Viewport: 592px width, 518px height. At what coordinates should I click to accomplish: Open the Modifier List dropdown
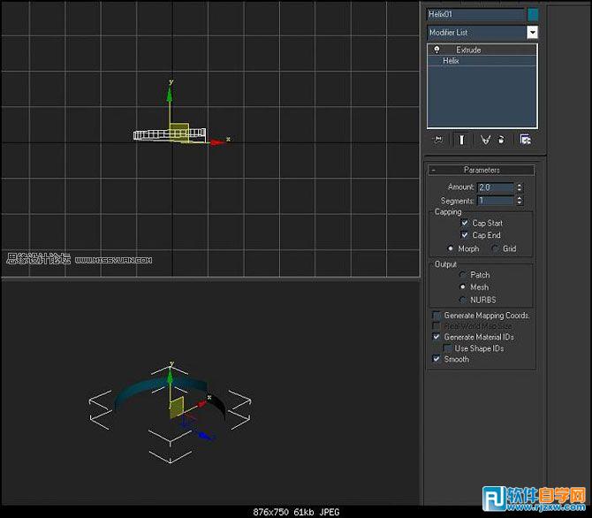(x=532, y=33)
